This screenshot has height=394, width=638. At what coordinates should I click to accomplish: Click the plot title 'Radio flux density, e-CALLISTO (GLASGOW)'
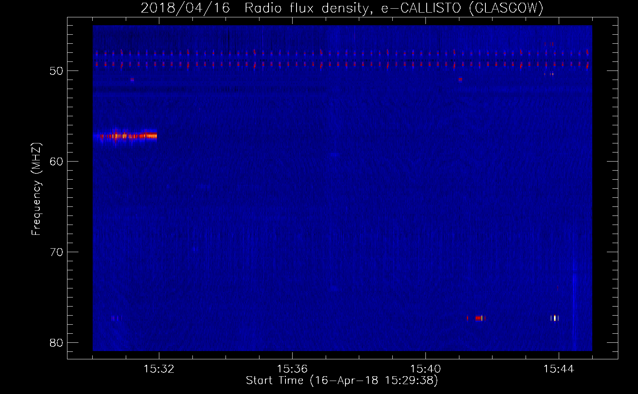(394, 8)
